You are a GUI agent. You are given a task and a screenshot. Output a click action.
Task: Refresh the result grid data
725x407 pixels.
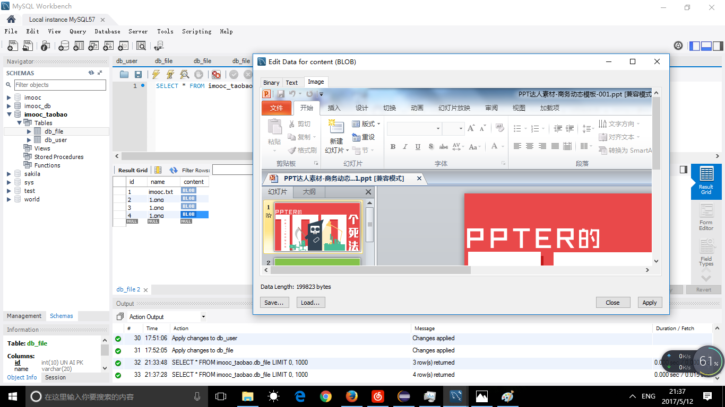coord(174,170)
